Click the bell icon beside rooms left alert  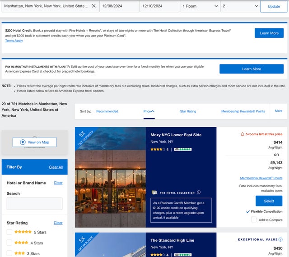[242, 134]
